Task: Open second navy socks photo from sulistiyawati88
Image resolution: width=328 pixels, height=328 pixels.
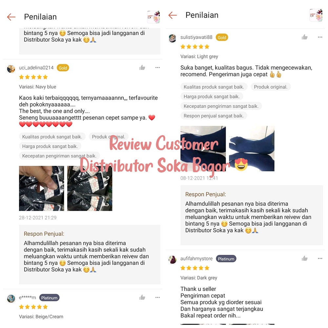Action: (x=252, y=149)
